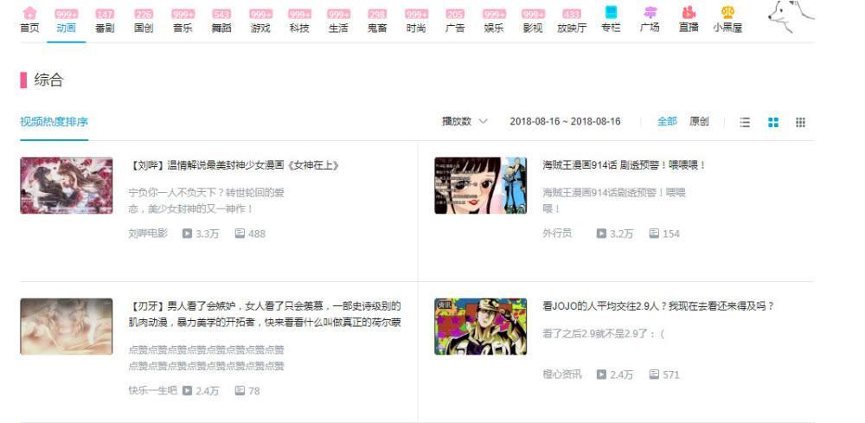Open the 小黑屋 scales icon

[728, 12]
